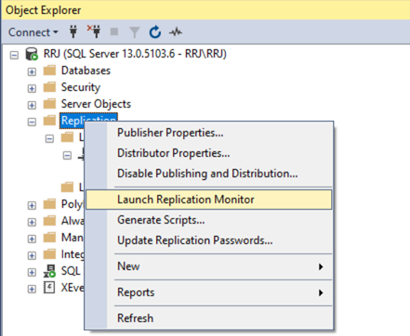The image size is (410, 336).
Task: Expand the Integ... node
Action: point(32,255)
